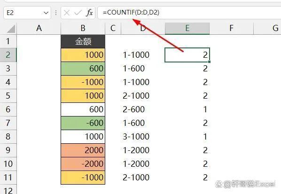Select column F header
The width and height of the screenshot is (281, 194).
click(231, 28)
